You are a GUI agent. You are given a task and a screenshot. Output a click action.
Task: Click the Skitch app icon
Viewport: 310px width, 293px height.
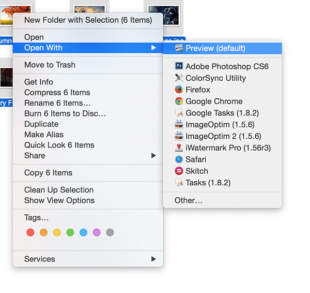coord(179,171)
